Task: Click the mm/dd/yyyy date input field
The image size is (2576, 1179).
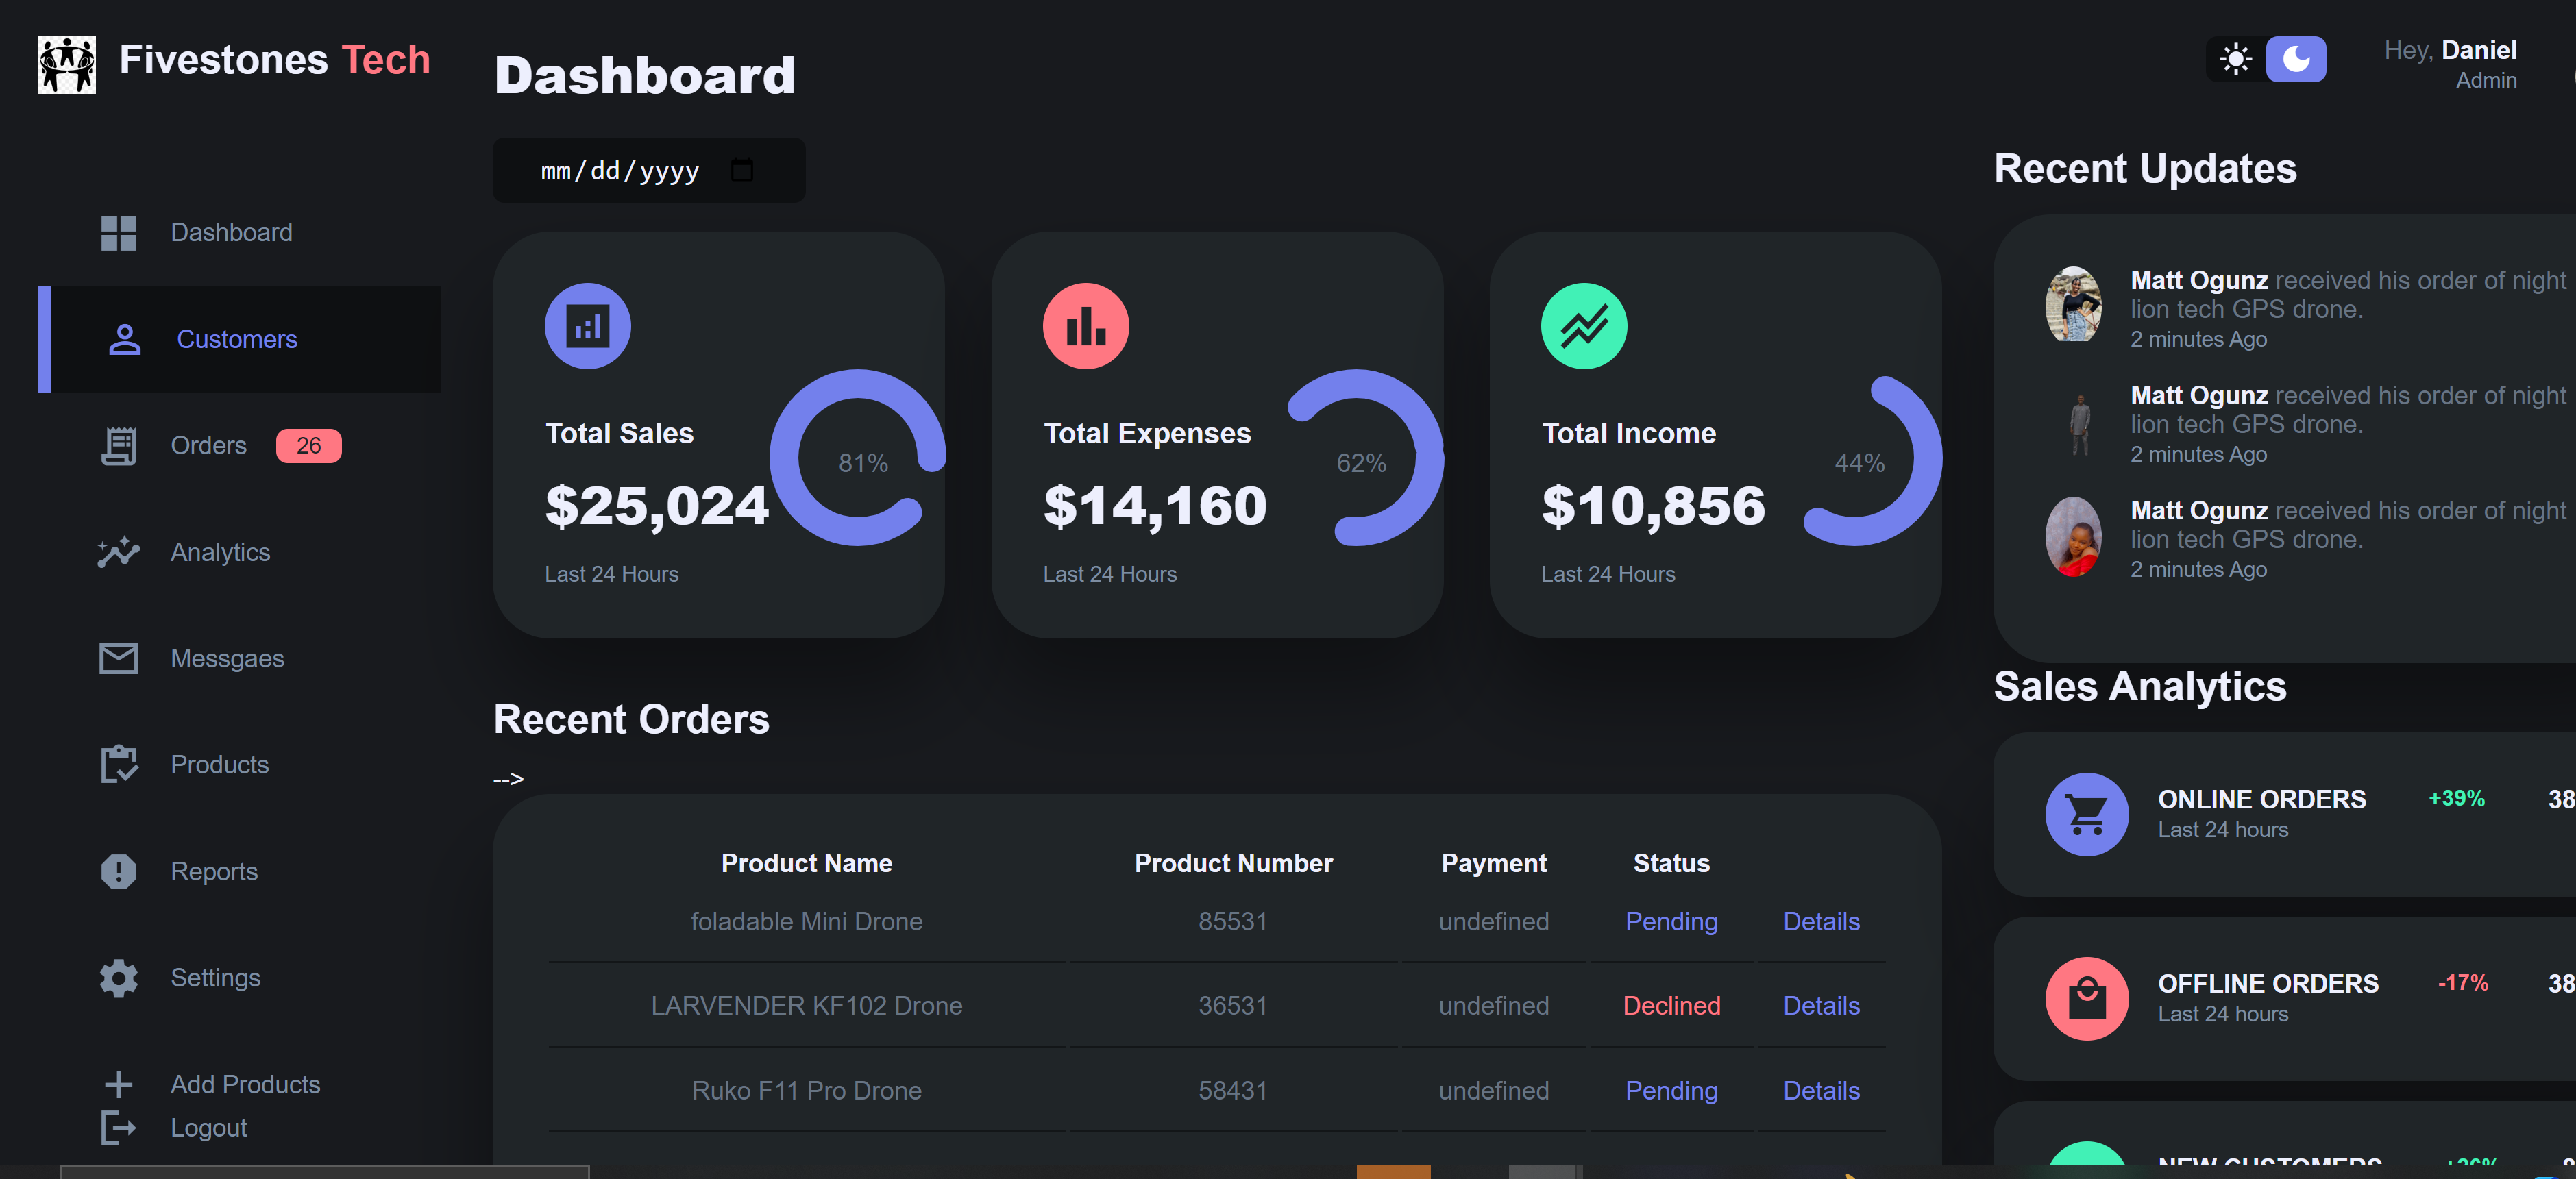Action: [620, 171]
